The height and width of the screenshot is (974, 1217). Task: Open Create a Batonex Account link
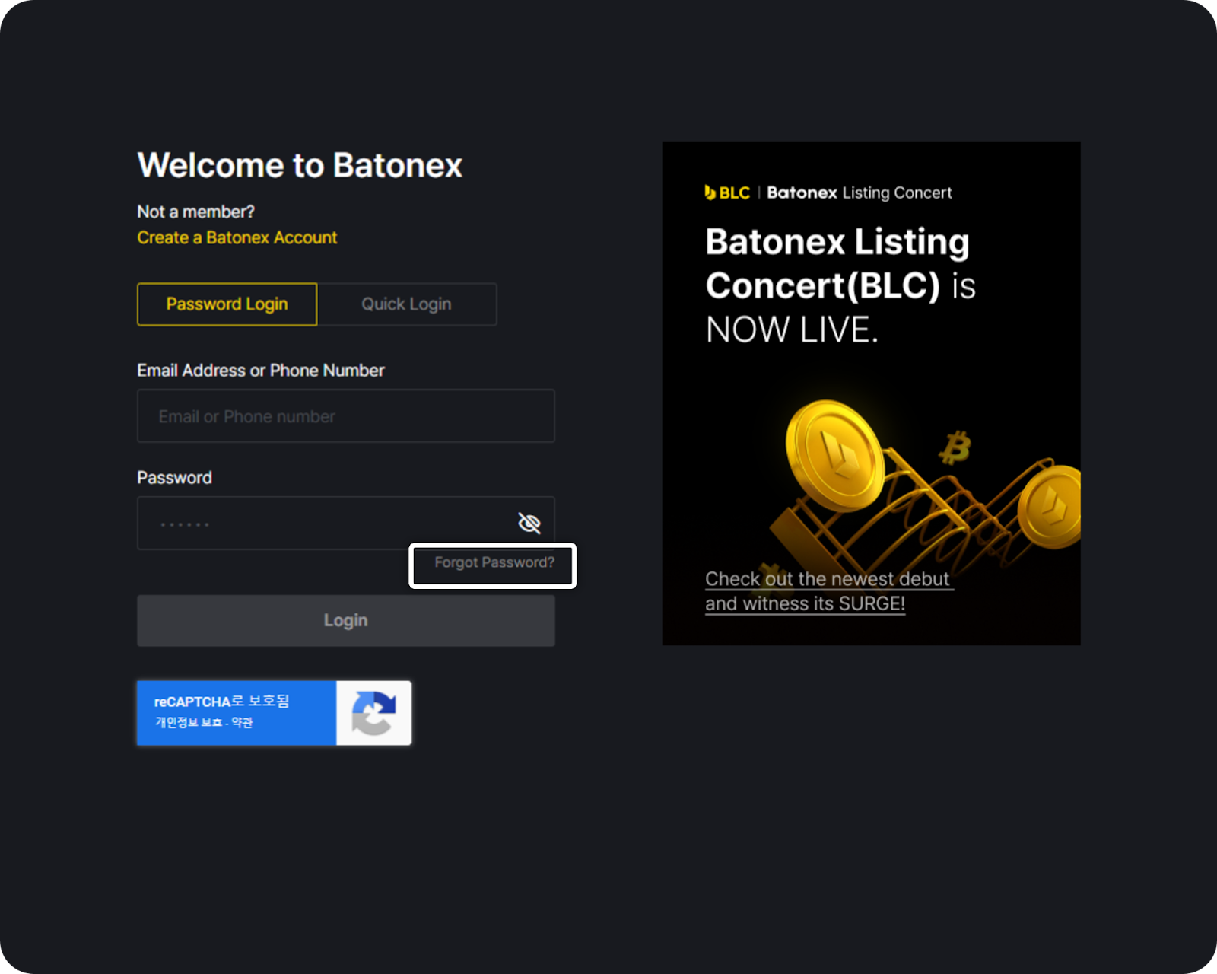[x=237, y=237]
